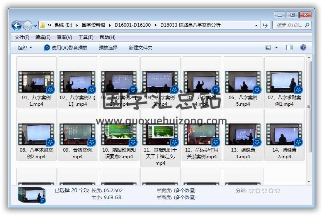Click the QQ影音 player icon in toolbar
The height and width of the screenshot is (216, 323).
tap(47, 47)
